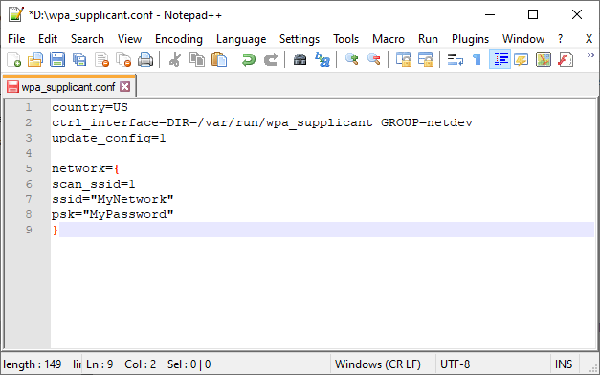Click line number 1 in the margin
Image resolution: width=600 pixels, height=375 pixels.
[29, 107]
